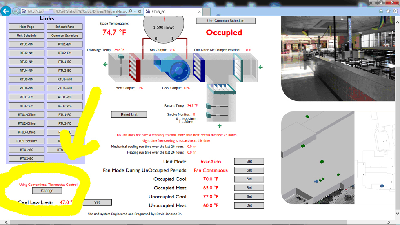Set the Unit Mode value
Screen dimensions: 400x225
click(249, 161)
